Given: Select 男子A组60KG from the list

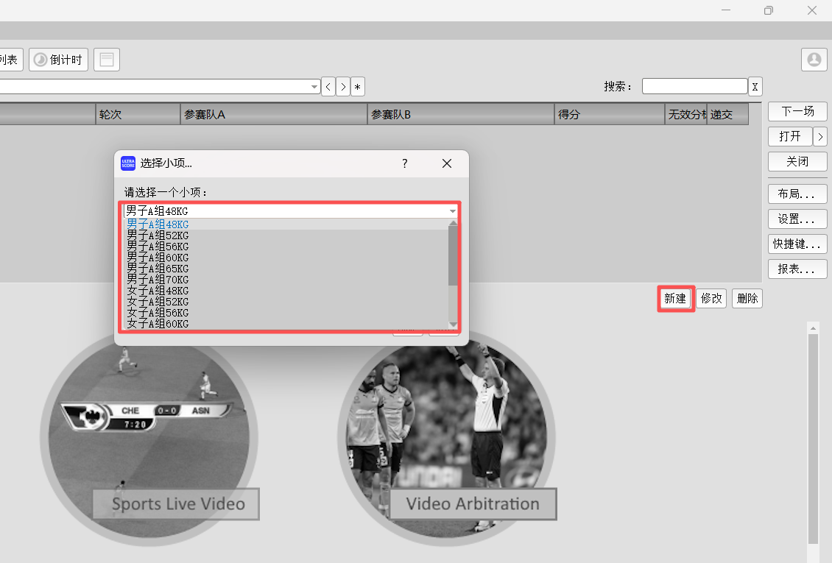Looking at the screenshot, I should (x=158, y=258).
